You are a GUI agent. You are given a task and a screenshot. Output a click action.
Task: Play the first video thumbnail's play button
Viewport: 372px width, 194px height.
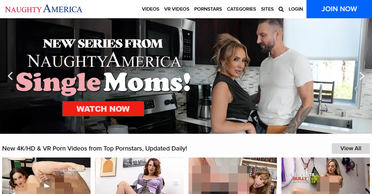point(46,185)
